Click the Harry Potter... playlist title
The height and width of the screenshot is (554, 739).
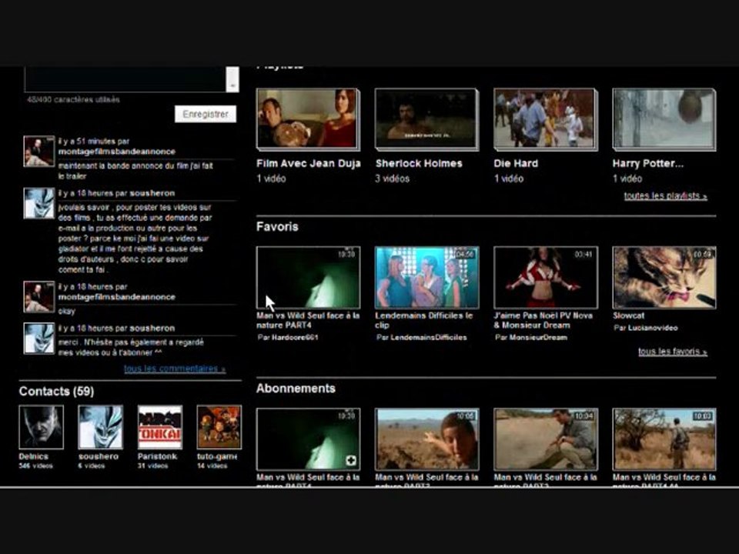tap(647, 163)
